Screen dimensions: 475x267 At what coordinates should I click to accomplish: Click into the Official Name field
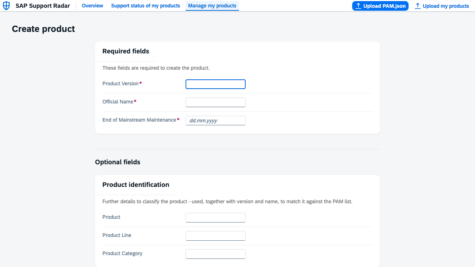216,102
